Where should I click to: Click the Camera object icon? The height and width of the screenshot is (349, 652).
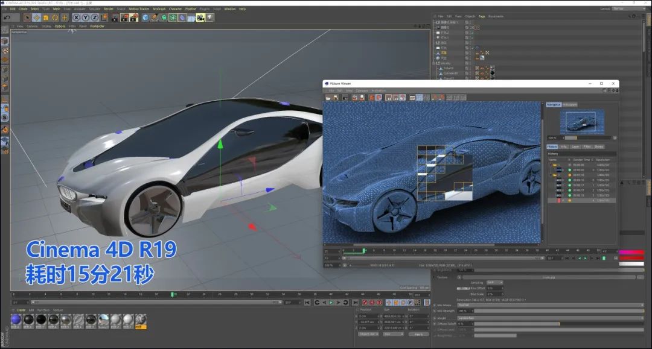[200, 17]
